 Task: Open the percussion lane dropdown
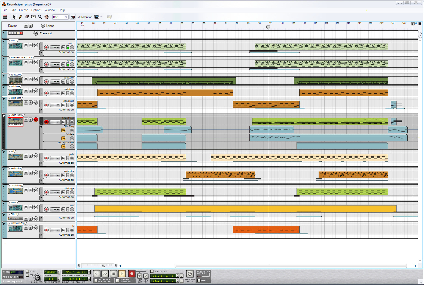click(55, 82)
